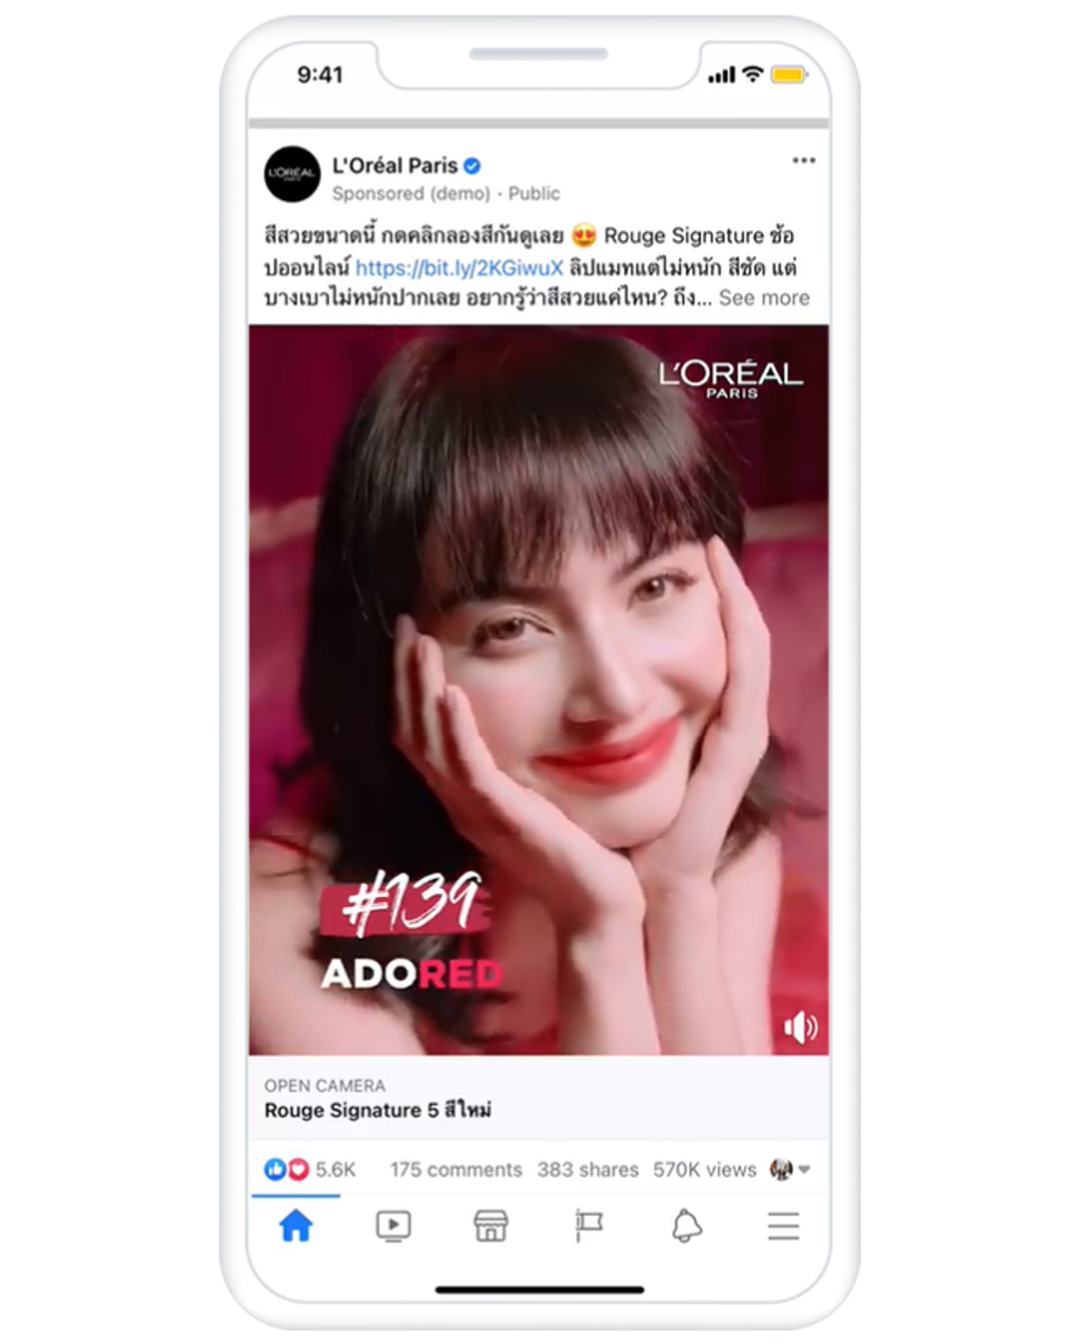1075x1344 pixels.
Task: Open the Pages flag icon
Action: (x=588, y=1226)
